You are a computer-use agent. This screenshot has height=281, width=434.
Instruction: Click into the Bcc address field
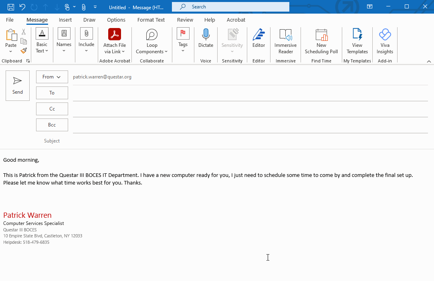[x=250, y=126]
